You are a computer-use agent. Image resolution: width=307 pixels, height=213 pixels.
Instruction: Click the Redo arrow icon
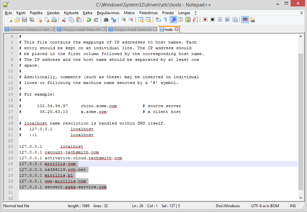point(96,20)
